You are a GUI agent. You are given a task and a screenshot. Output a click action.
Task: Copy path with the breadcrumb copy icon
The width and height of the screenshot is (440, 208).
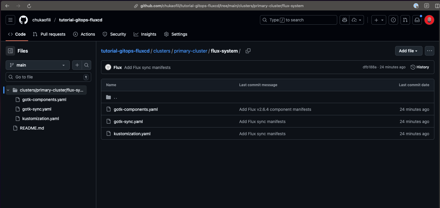click(x=248, y=51)
